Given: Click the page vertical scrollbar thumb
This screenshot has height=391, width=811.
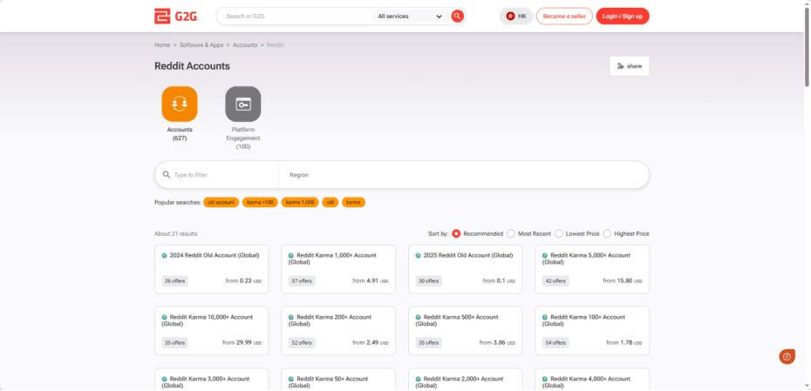Looking at the screenshot, I should (807, 48).
